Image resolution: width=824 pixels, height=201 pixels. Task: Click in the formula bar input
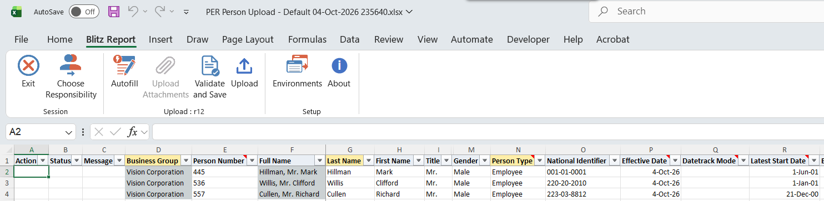(488, 132)
